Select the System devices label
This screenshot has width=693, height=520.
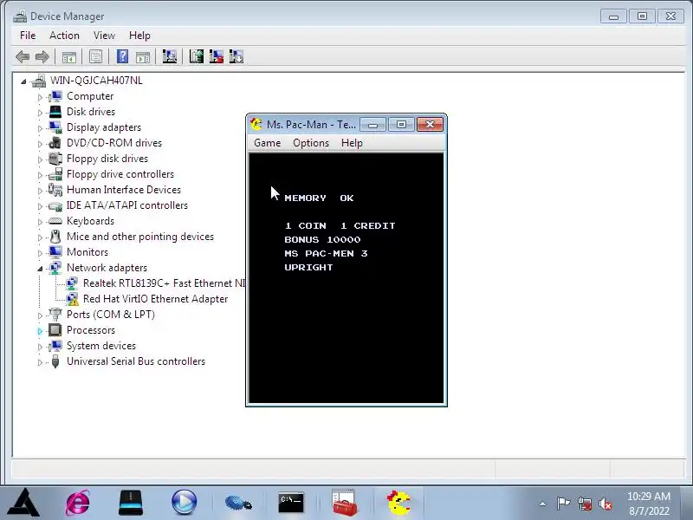coord(101,346)
